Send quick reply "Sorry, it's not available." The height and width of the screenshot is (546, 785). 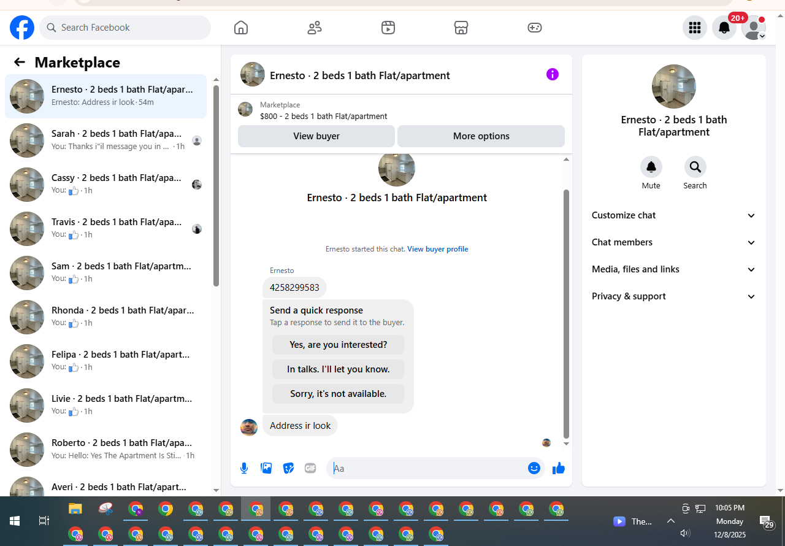click(339, 394)
